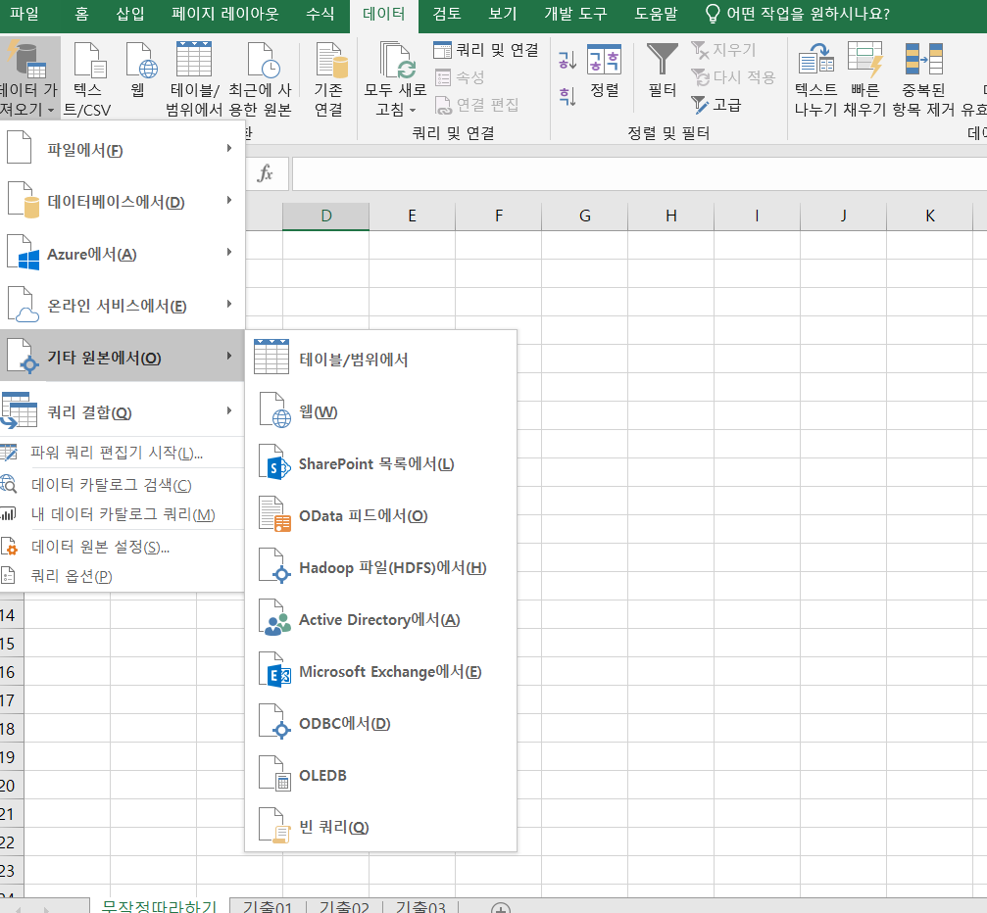Screen dimensions: 987x913
Task: Click the 쿼리 및 연결 button
Action: [x=487, y=50]
